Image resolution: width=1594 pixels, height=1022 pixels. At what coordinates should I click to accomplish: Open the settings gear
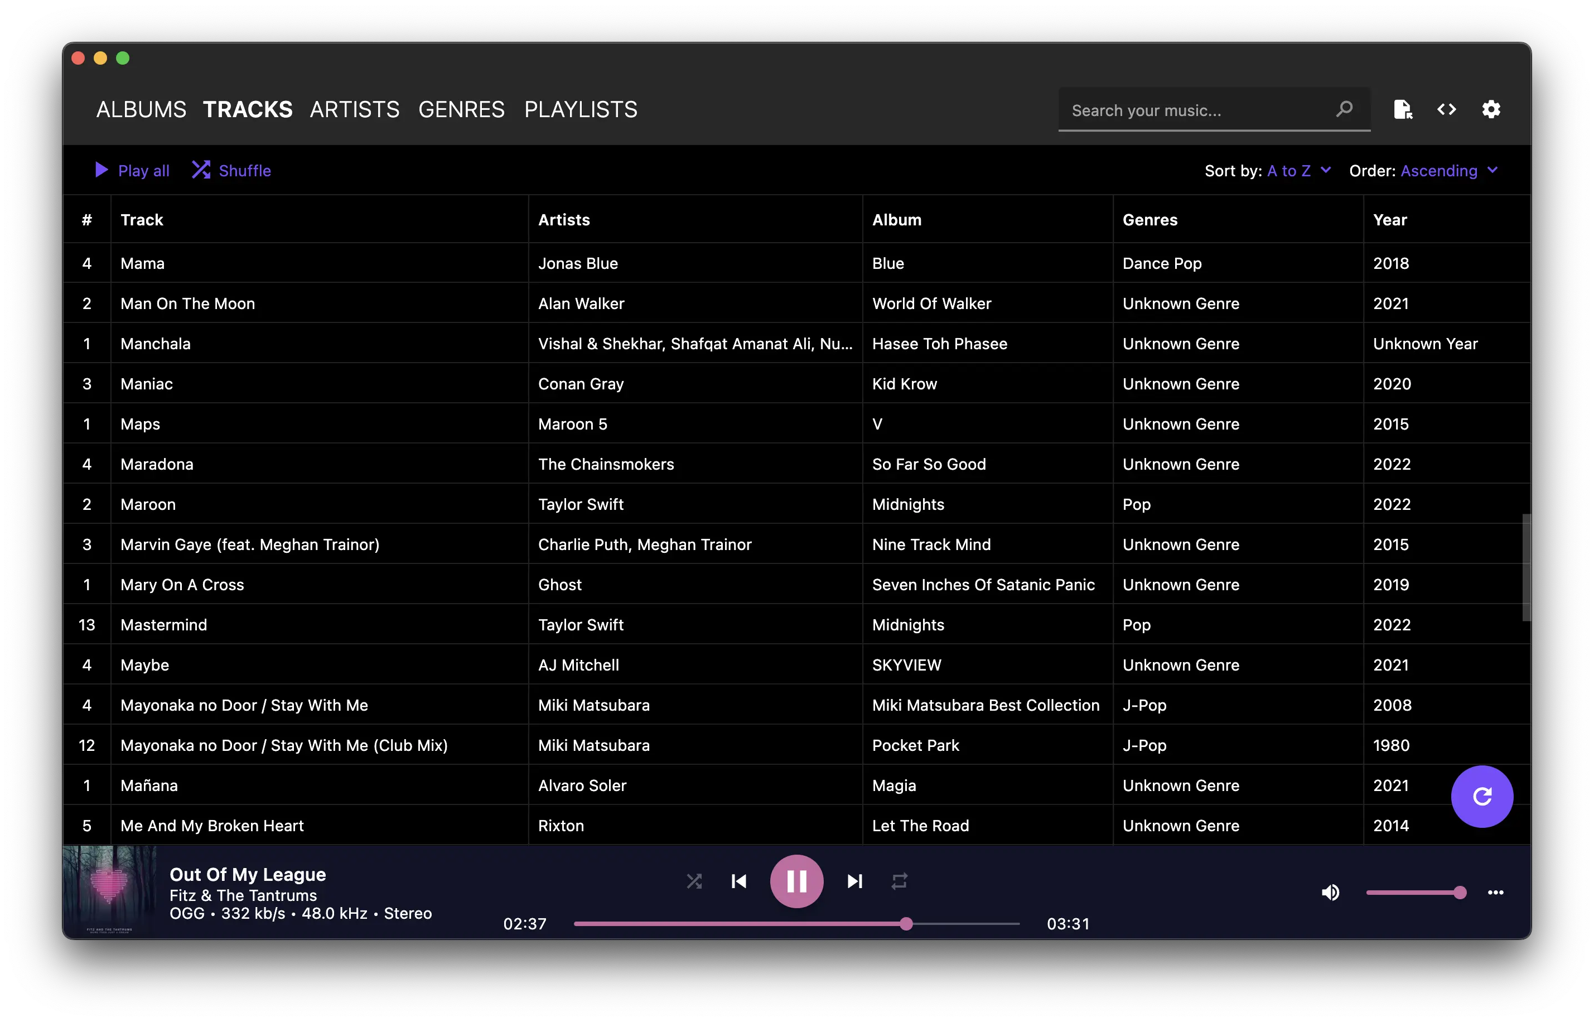coord(1490,109)
